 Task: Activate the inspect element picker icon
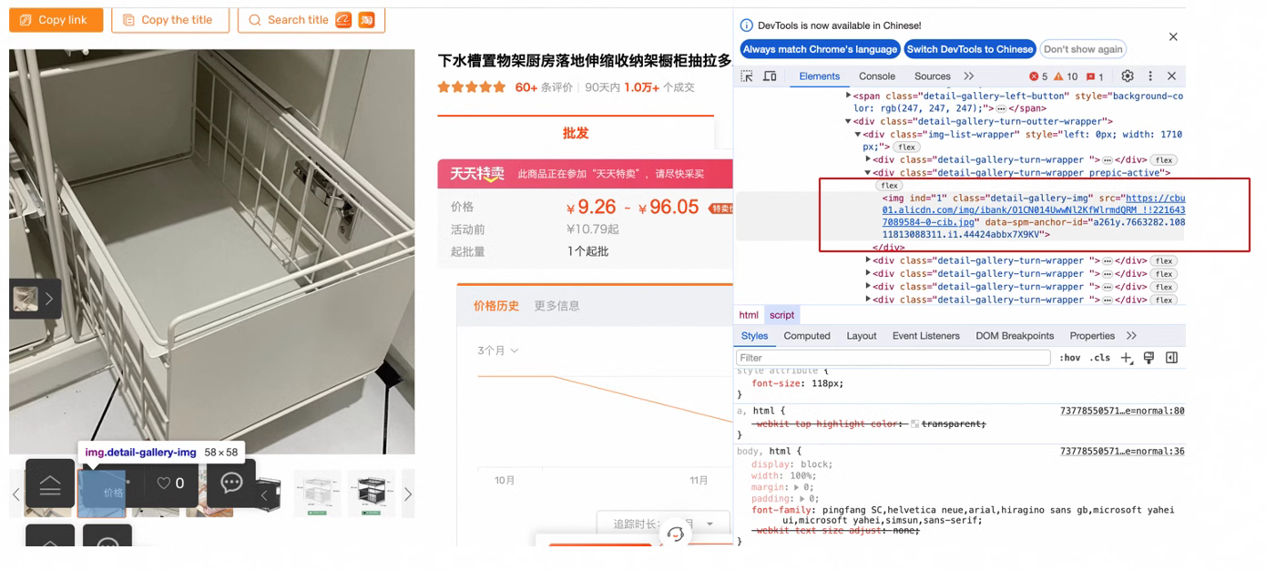coord(747,76)
